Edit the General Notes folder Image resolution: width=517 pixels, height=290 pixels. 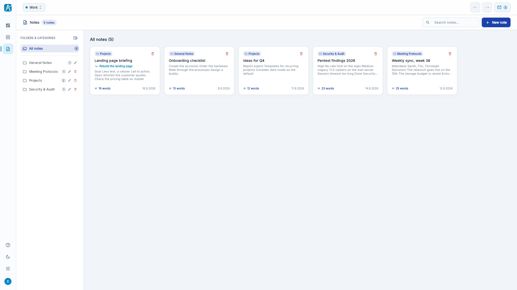[x=75, y=63]
